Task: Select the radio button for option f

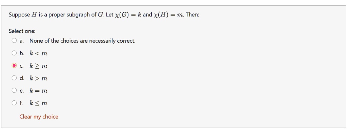Action: (14, 103)
